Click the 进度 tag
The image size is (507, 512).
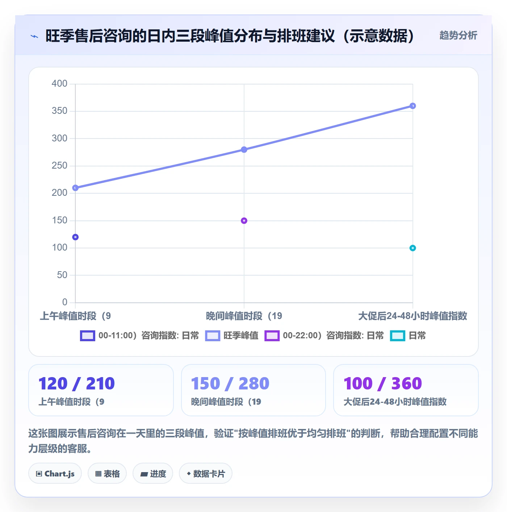(x=153, y=473)
